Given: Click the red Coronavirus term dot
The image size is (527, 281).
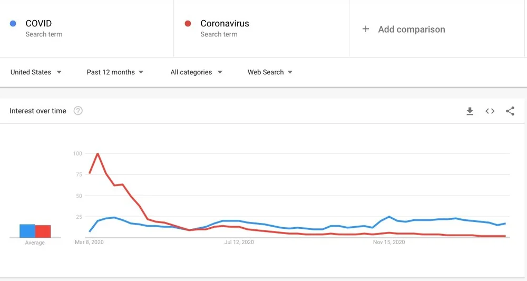Looking at the screenshot, I should (188, 24).
